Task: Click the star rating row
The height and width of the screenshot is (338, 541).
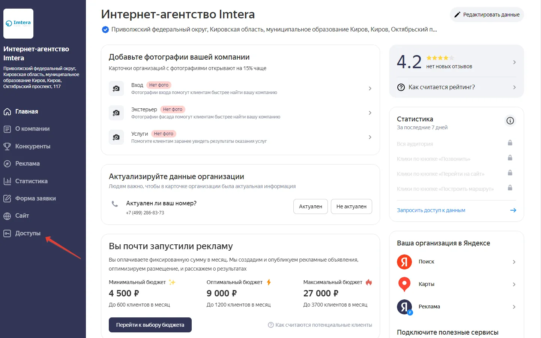Action: coord(440,58)
